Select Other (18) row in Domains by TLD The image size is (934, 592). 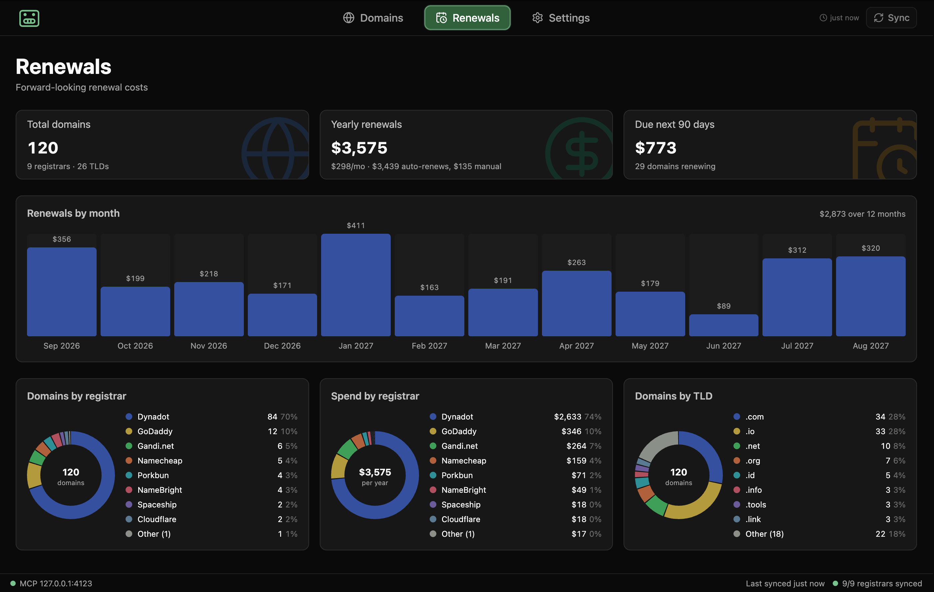[819, 534]
